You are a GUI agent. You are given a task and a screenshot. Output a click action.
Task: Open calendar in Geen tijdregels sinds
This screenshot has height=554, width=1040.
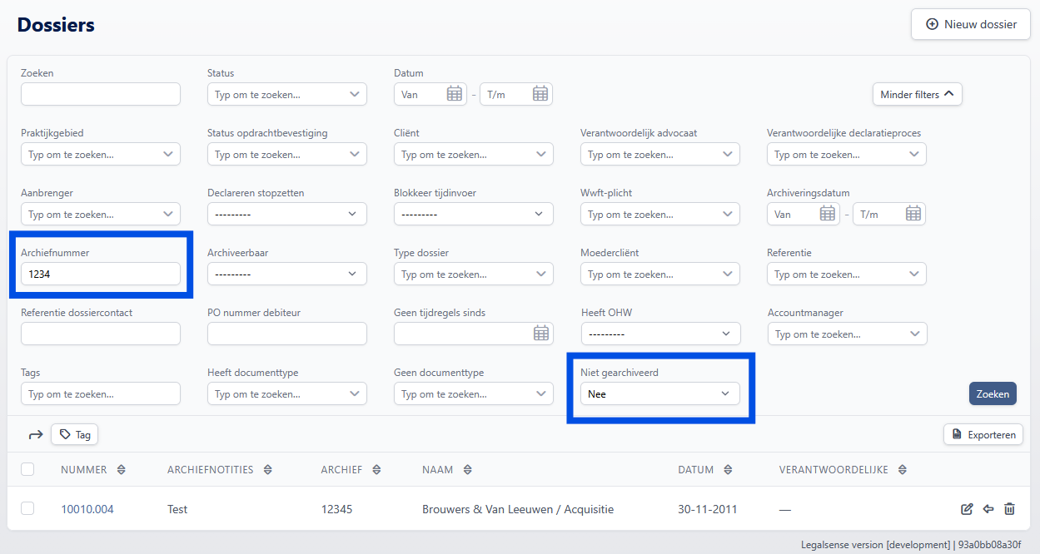tap(541, 334)
